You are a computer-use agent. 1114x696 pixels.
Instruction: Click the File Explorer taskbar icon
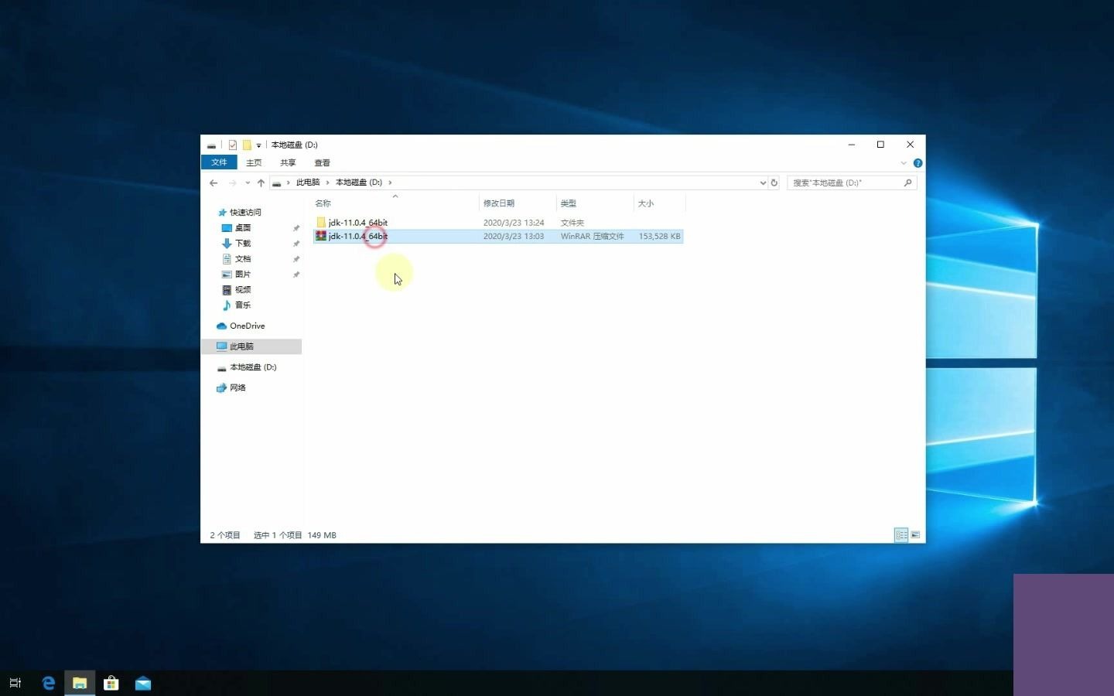coord(80,683)
